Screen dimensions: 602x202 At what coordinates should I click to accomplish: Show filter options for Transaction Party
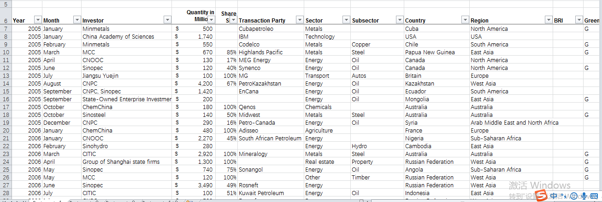tap(300, 20)
